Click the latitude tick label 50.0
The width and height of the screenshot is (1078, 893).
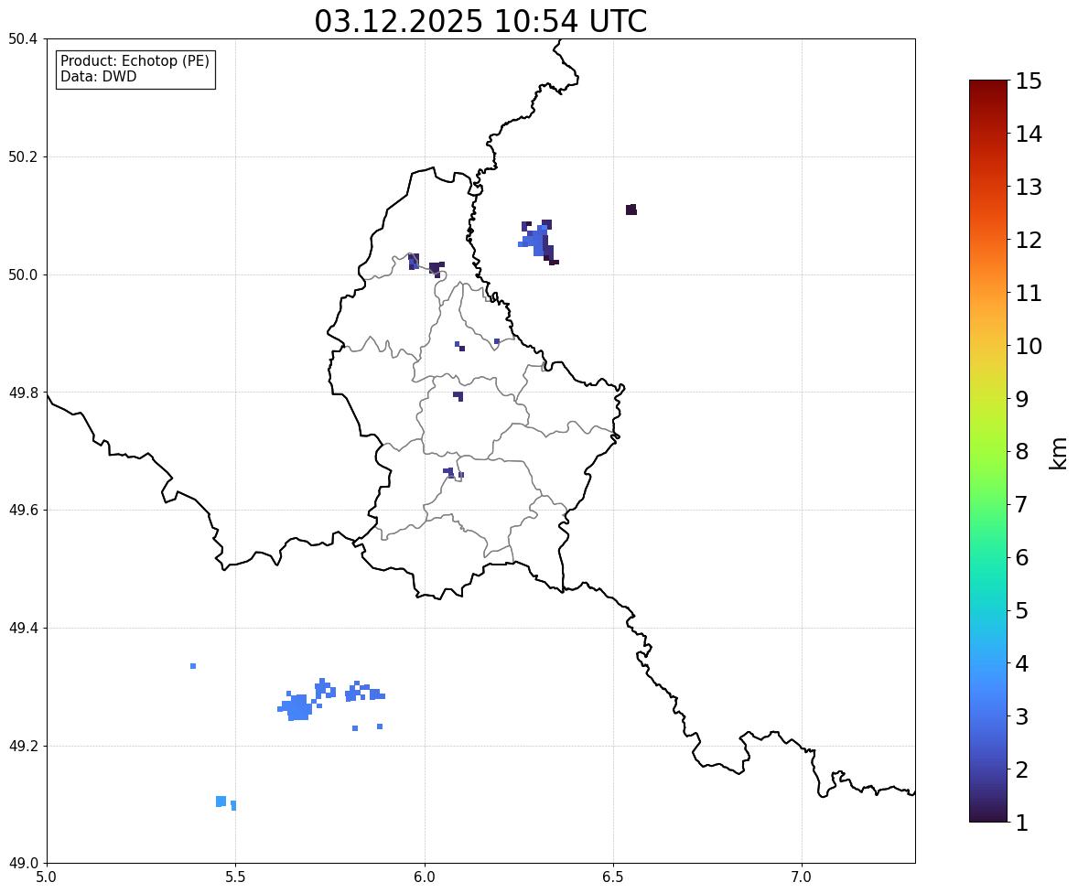pyautogui.click(x=24, y=275)
